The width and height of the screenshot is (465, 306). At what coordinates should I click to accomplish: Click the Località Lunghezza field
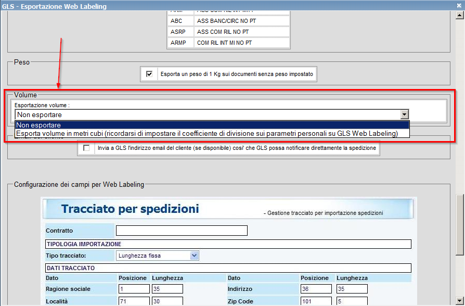(x=167, y=301)
